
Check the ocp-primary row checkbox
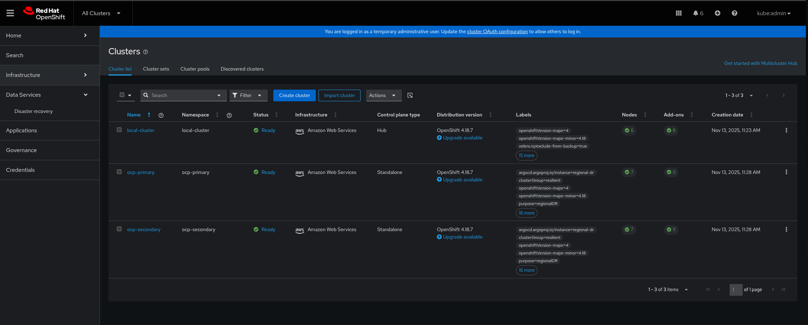[119, 172]
